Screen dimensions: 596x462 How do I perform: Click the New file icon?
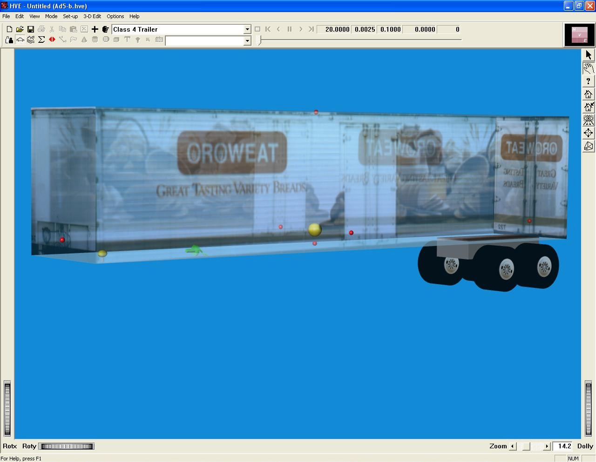point(9,29)
